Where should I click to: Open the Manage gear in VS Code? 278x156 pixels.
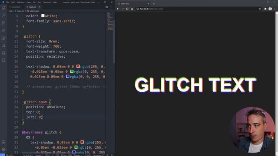pos(3,149)
